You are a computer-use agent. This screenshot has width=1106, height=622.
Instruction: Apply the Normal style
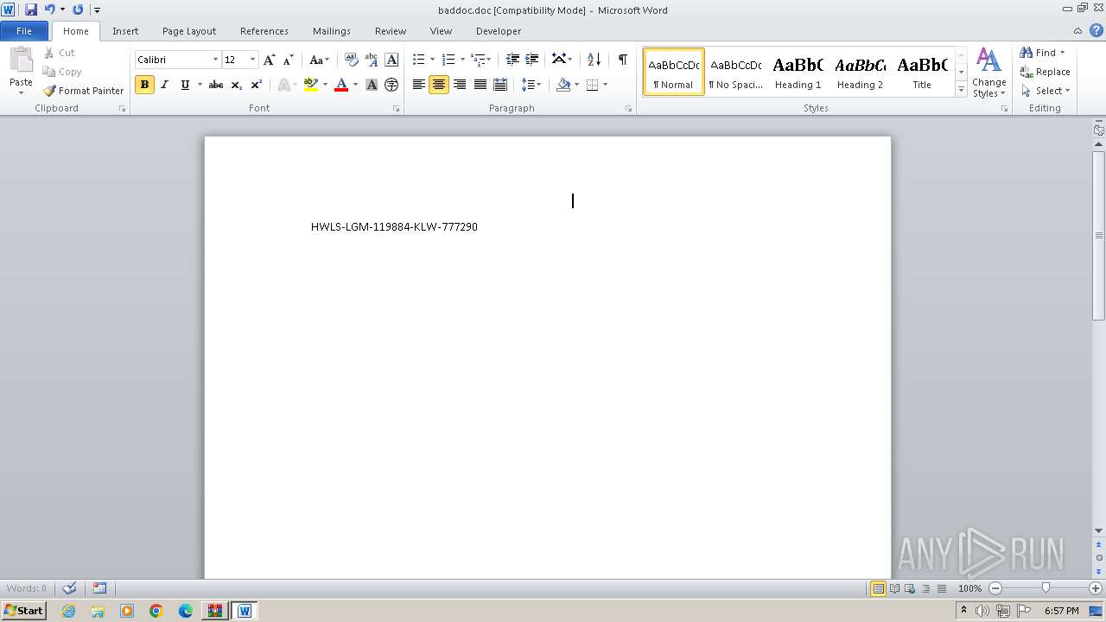[674, 72]
